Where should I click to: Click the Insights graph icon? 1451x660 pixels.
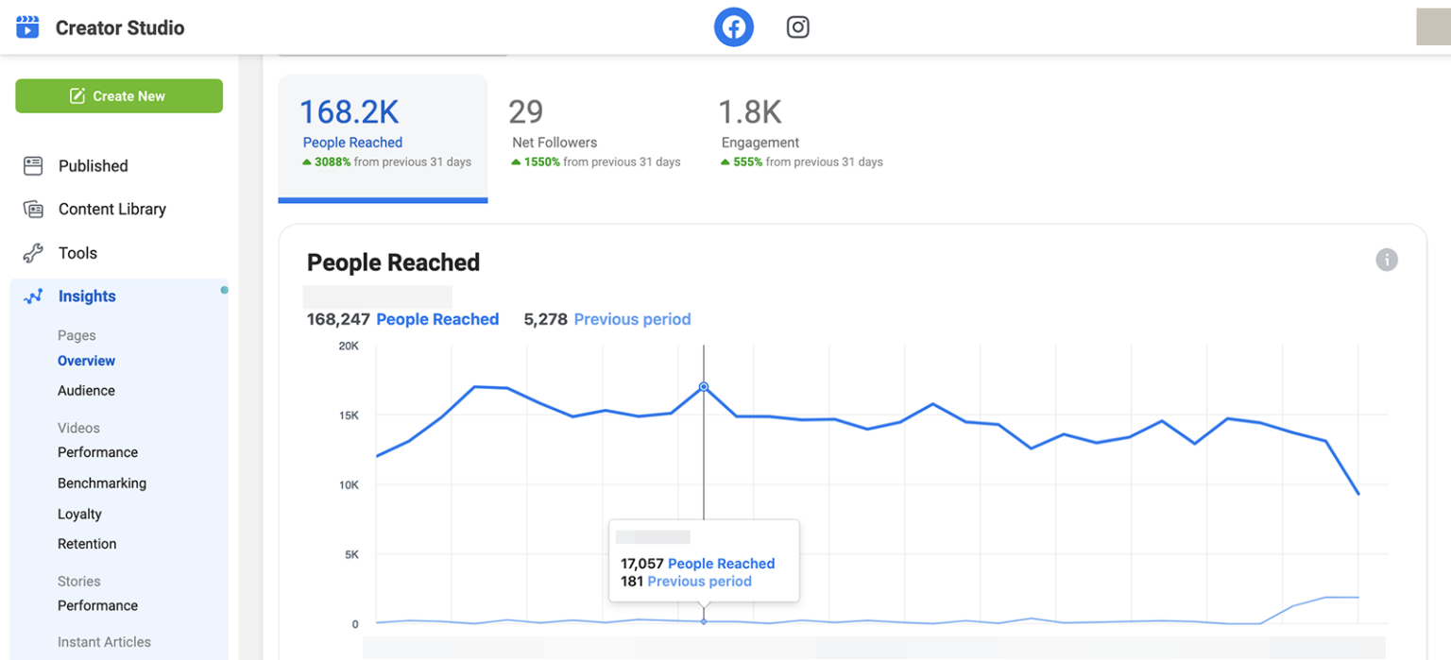click(x=33, y=296)
